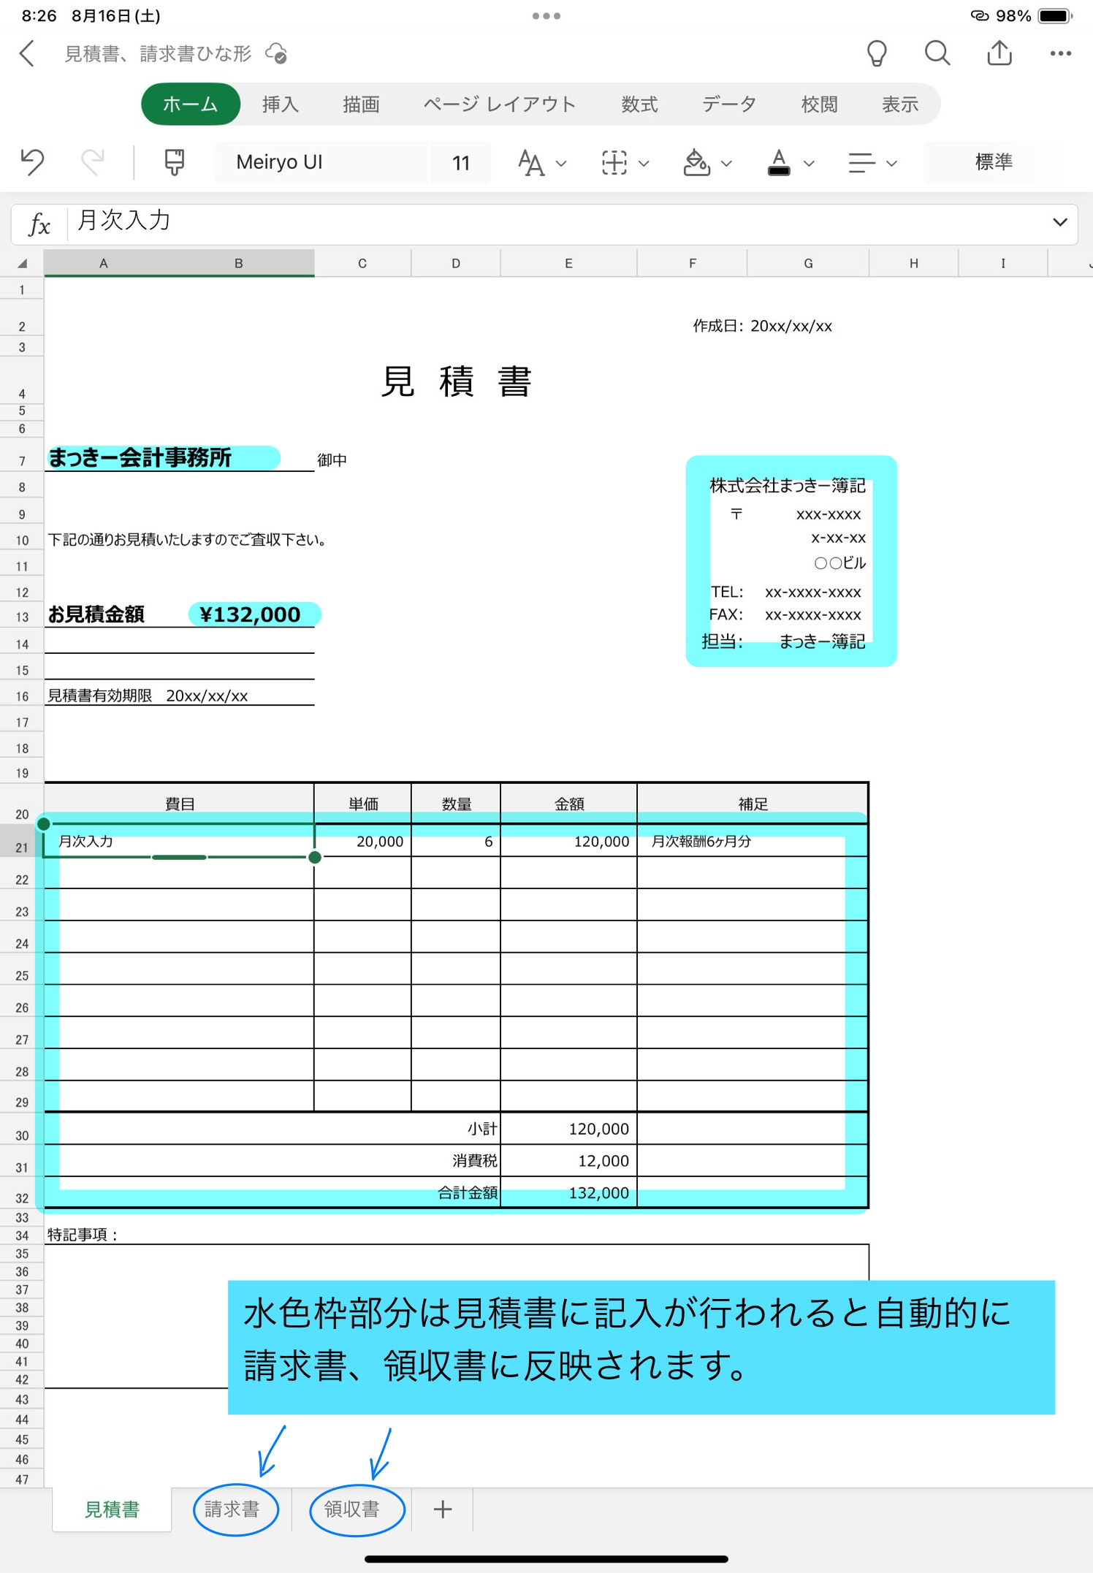Select the ¥132,000 estimate amount cell
Screen dimensions: 1093x1573
click(252, 614)
